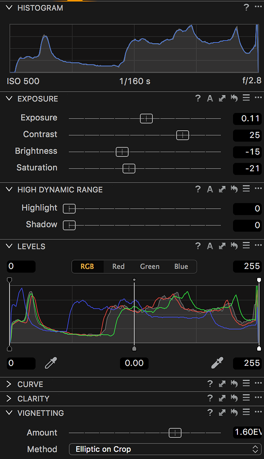Copy Exposure adjustments with arrow icon

coord(222,99)
